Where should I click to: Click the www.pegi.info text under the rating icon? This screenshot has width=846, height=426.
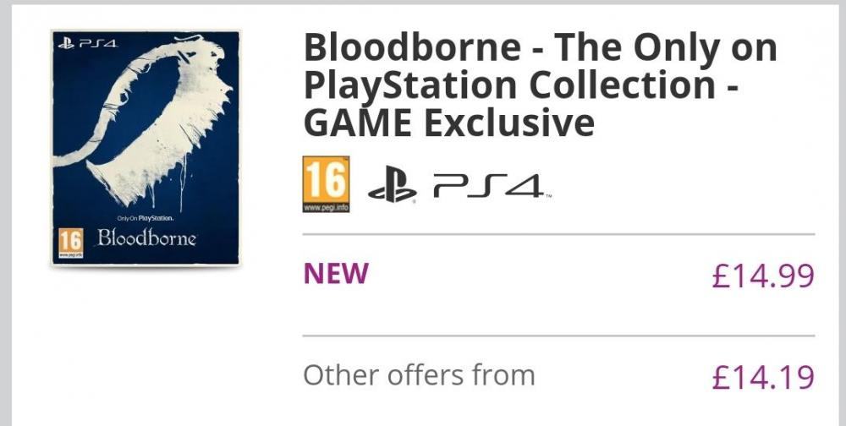tap(325, 207)
